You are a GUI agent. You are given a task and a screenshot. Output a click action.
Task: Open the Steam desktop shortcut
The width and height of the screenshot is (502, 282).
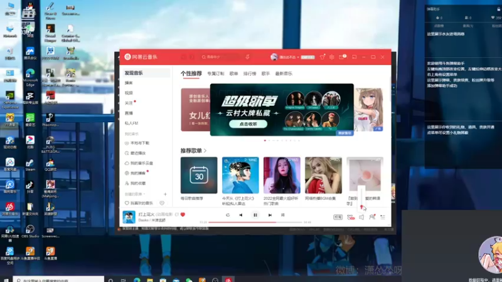[x=30, y=164]
